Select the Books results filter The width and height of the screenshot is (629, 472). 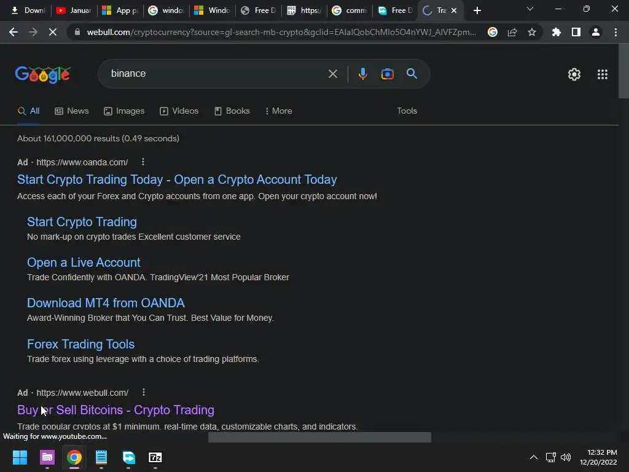click(x=232, y=111)
